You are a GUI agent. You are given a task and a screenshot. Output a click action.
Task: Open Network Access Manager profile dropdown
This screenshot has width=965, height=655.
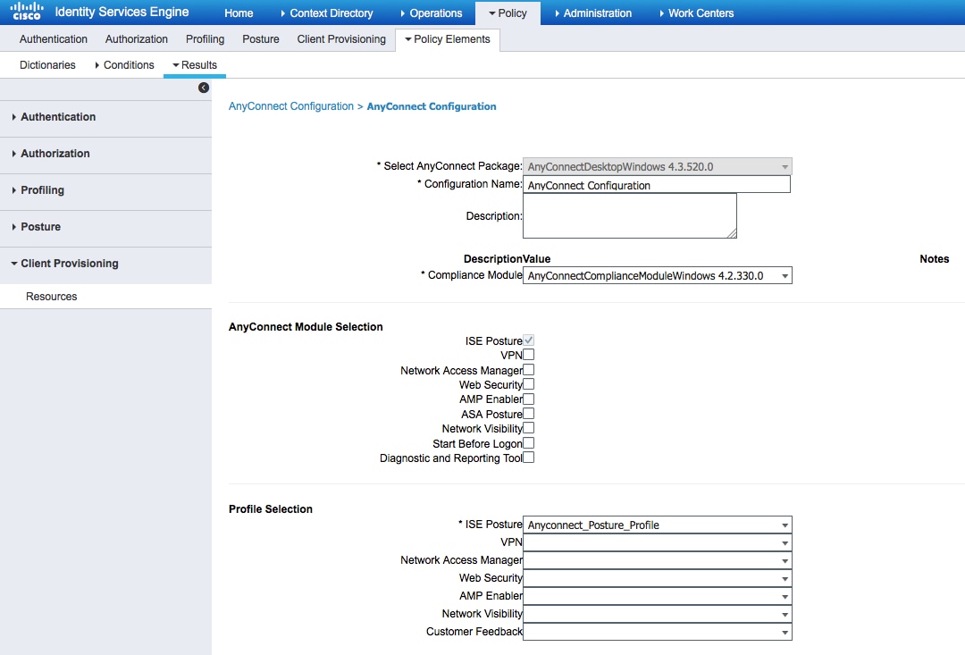[658, 560]
